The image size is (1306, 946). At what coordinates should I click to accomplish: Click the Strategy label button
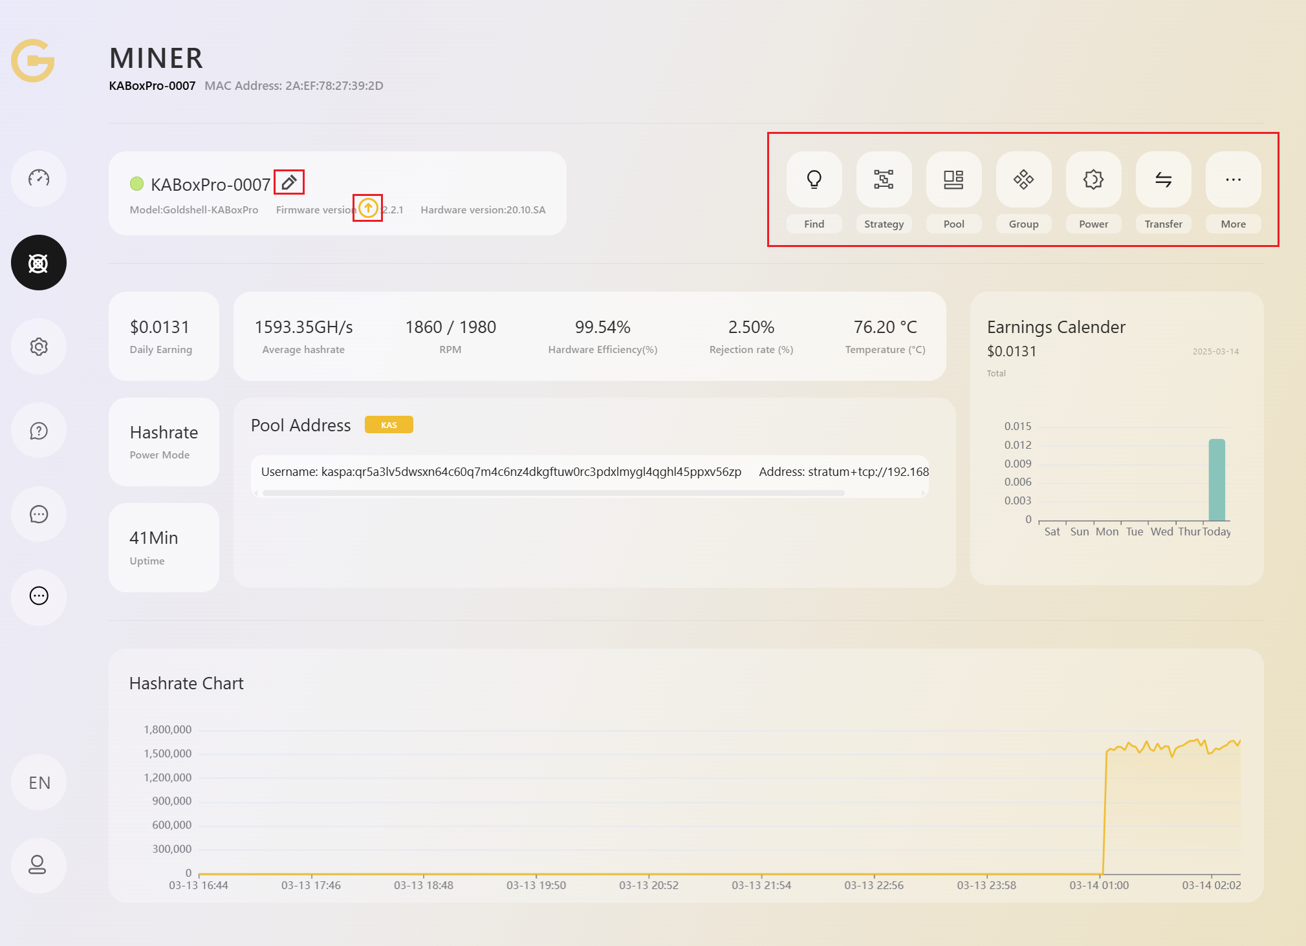884,224
